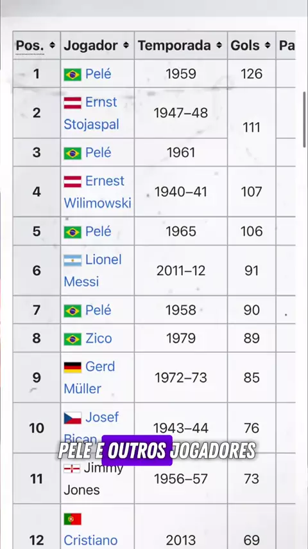Viewport: 308px width, 549px height.
Task: Click the Brazil flag beside Zico
Action: click(x=73, y=339)
